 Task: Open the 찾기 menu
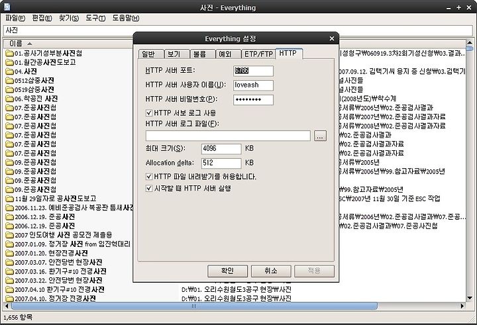pos(69,19)
